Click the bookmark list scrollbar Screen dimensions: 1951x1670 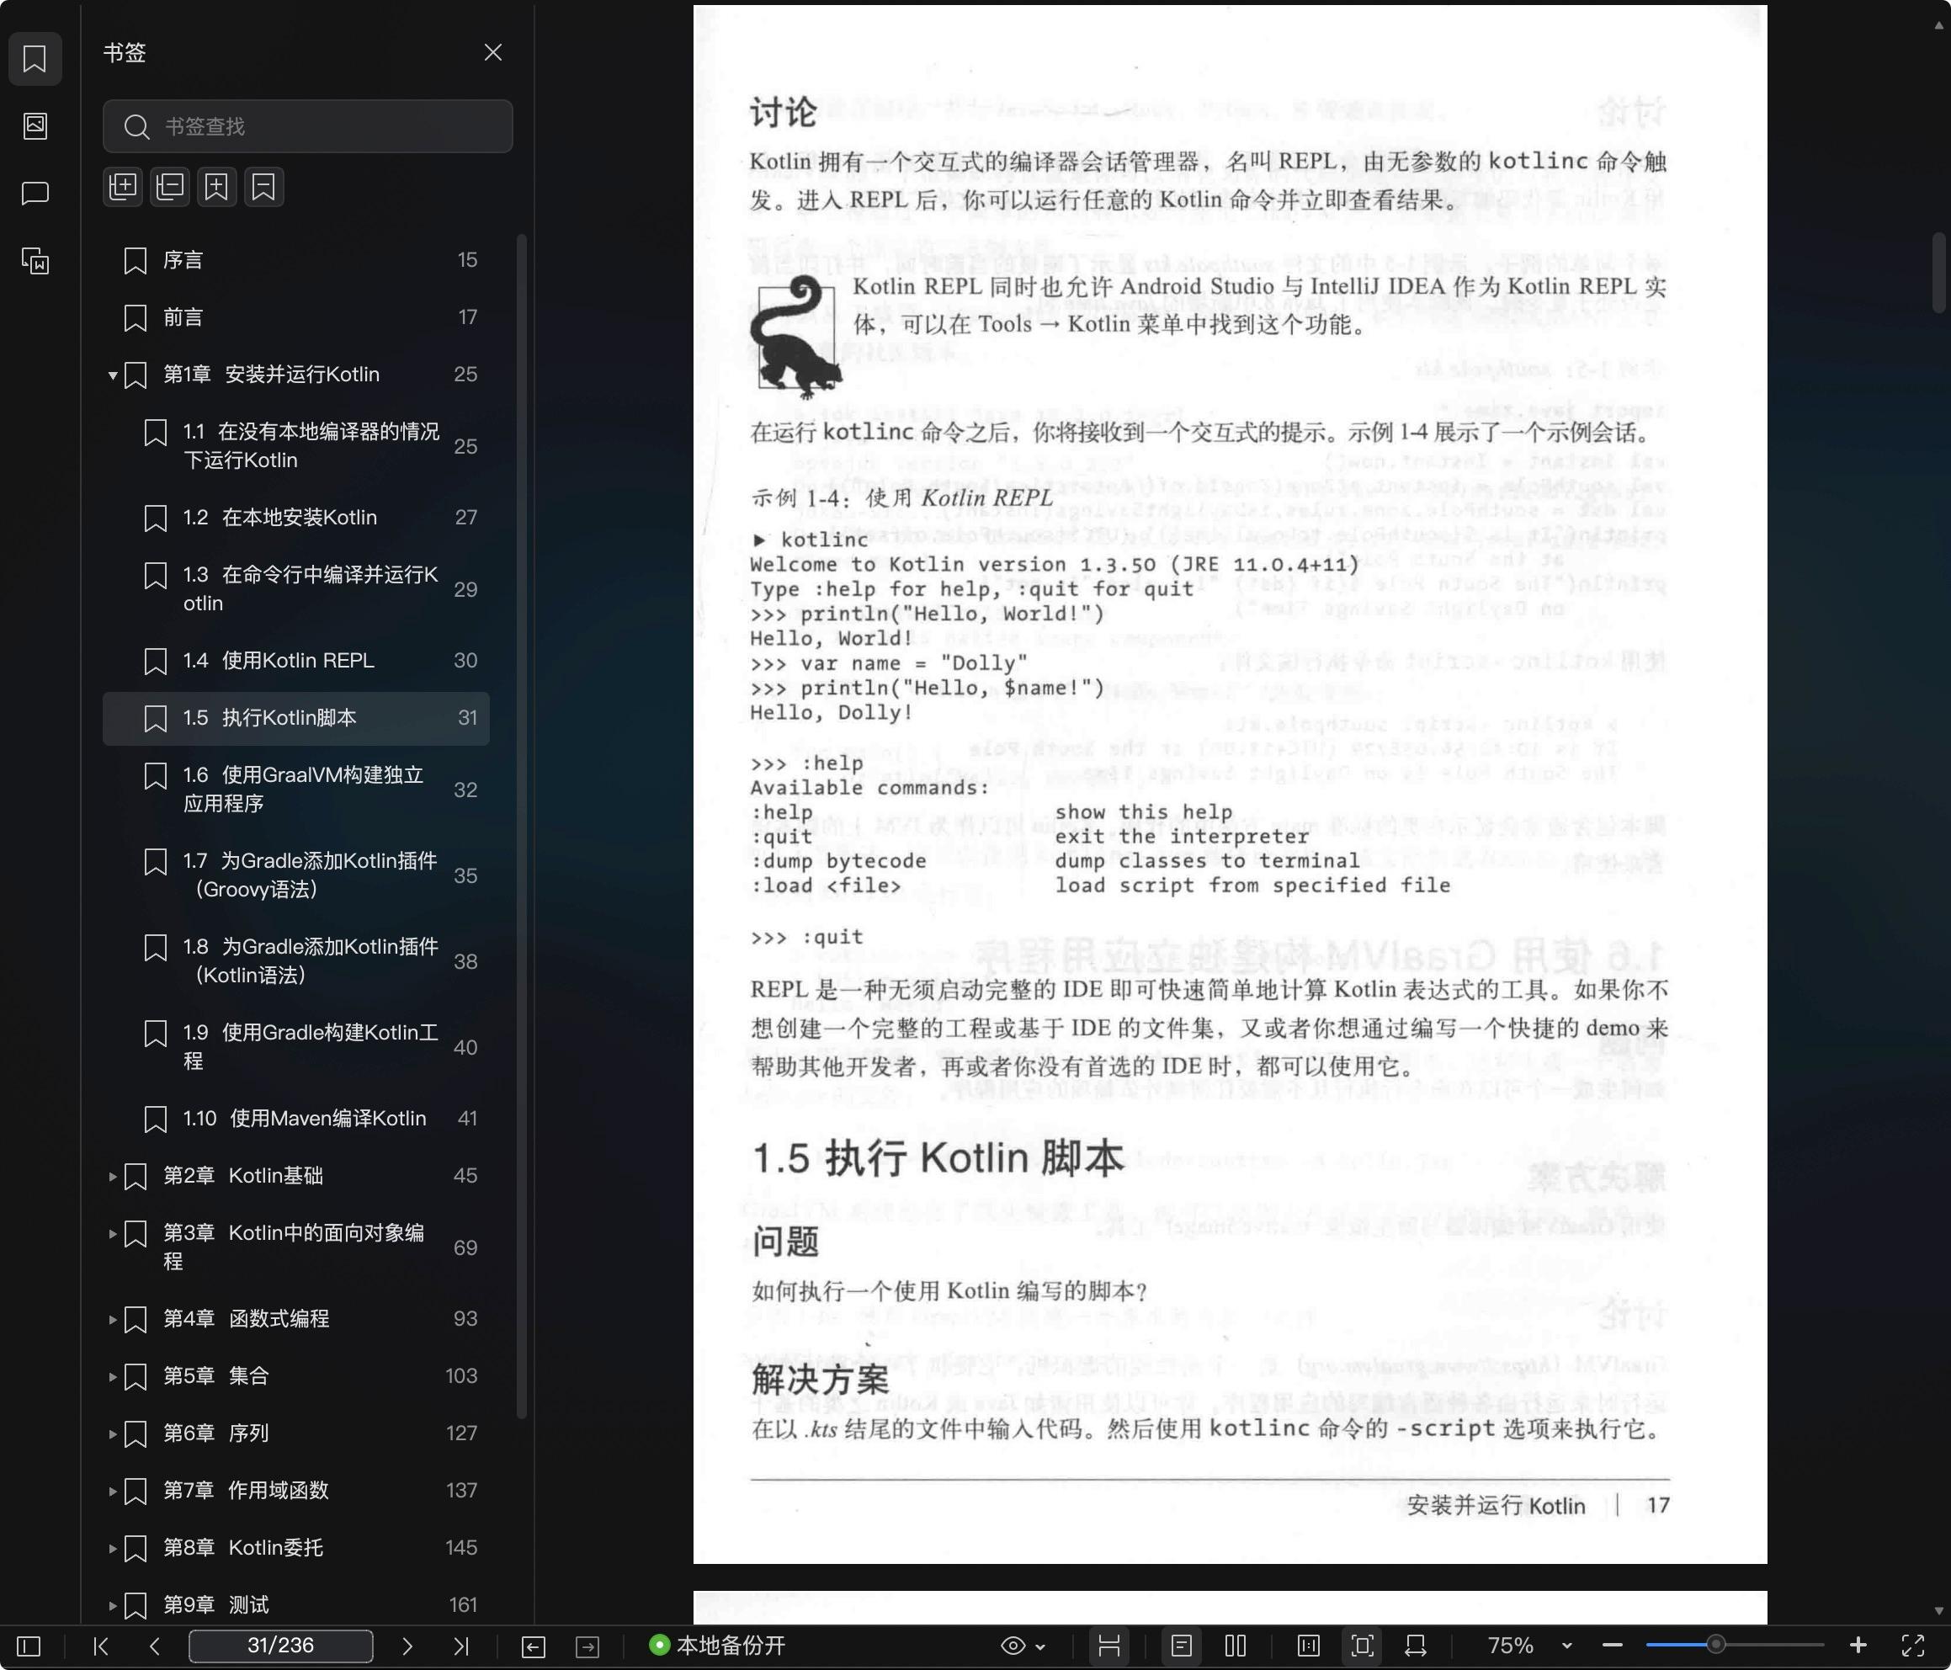pos(521,826)
